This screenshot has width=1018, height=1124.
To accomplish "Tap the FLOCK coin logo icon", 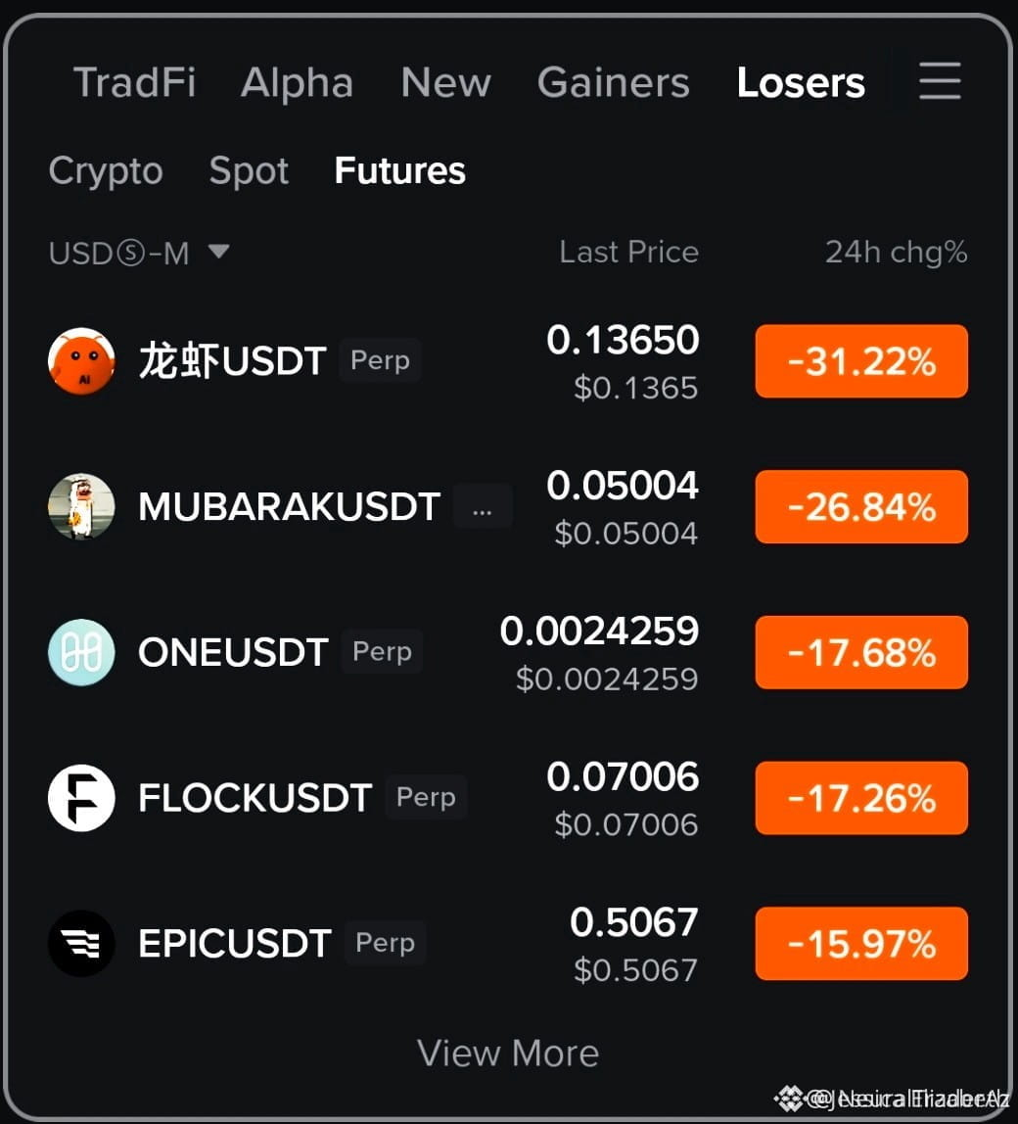I will coord(81,798).
